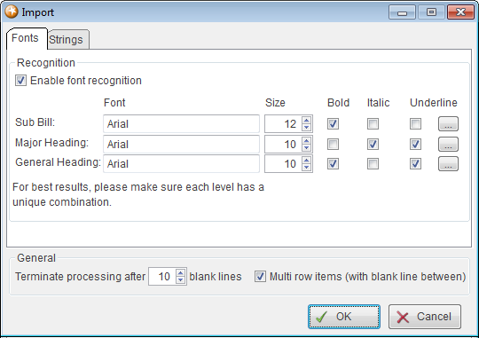The image size is (479, 338).
Task: Toggle Multi row items checkbox
Action: [x=260, y=276]
